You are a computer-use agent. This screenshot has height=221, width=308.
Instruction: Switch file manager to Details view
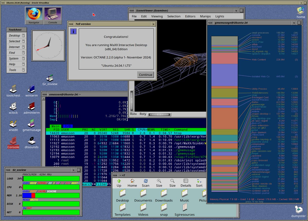tap(186, 182)
